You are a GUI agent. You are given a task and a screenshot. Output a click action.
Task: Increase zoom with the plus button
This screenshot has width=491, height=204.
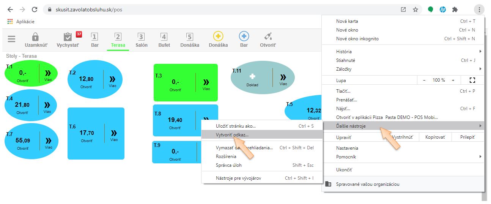pyautogui.click(x=453, y=80)
